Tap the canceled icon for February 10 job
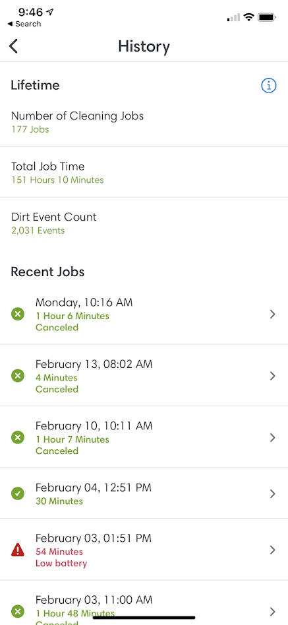Viewport: 288px width, 625px height. (18, 437)
